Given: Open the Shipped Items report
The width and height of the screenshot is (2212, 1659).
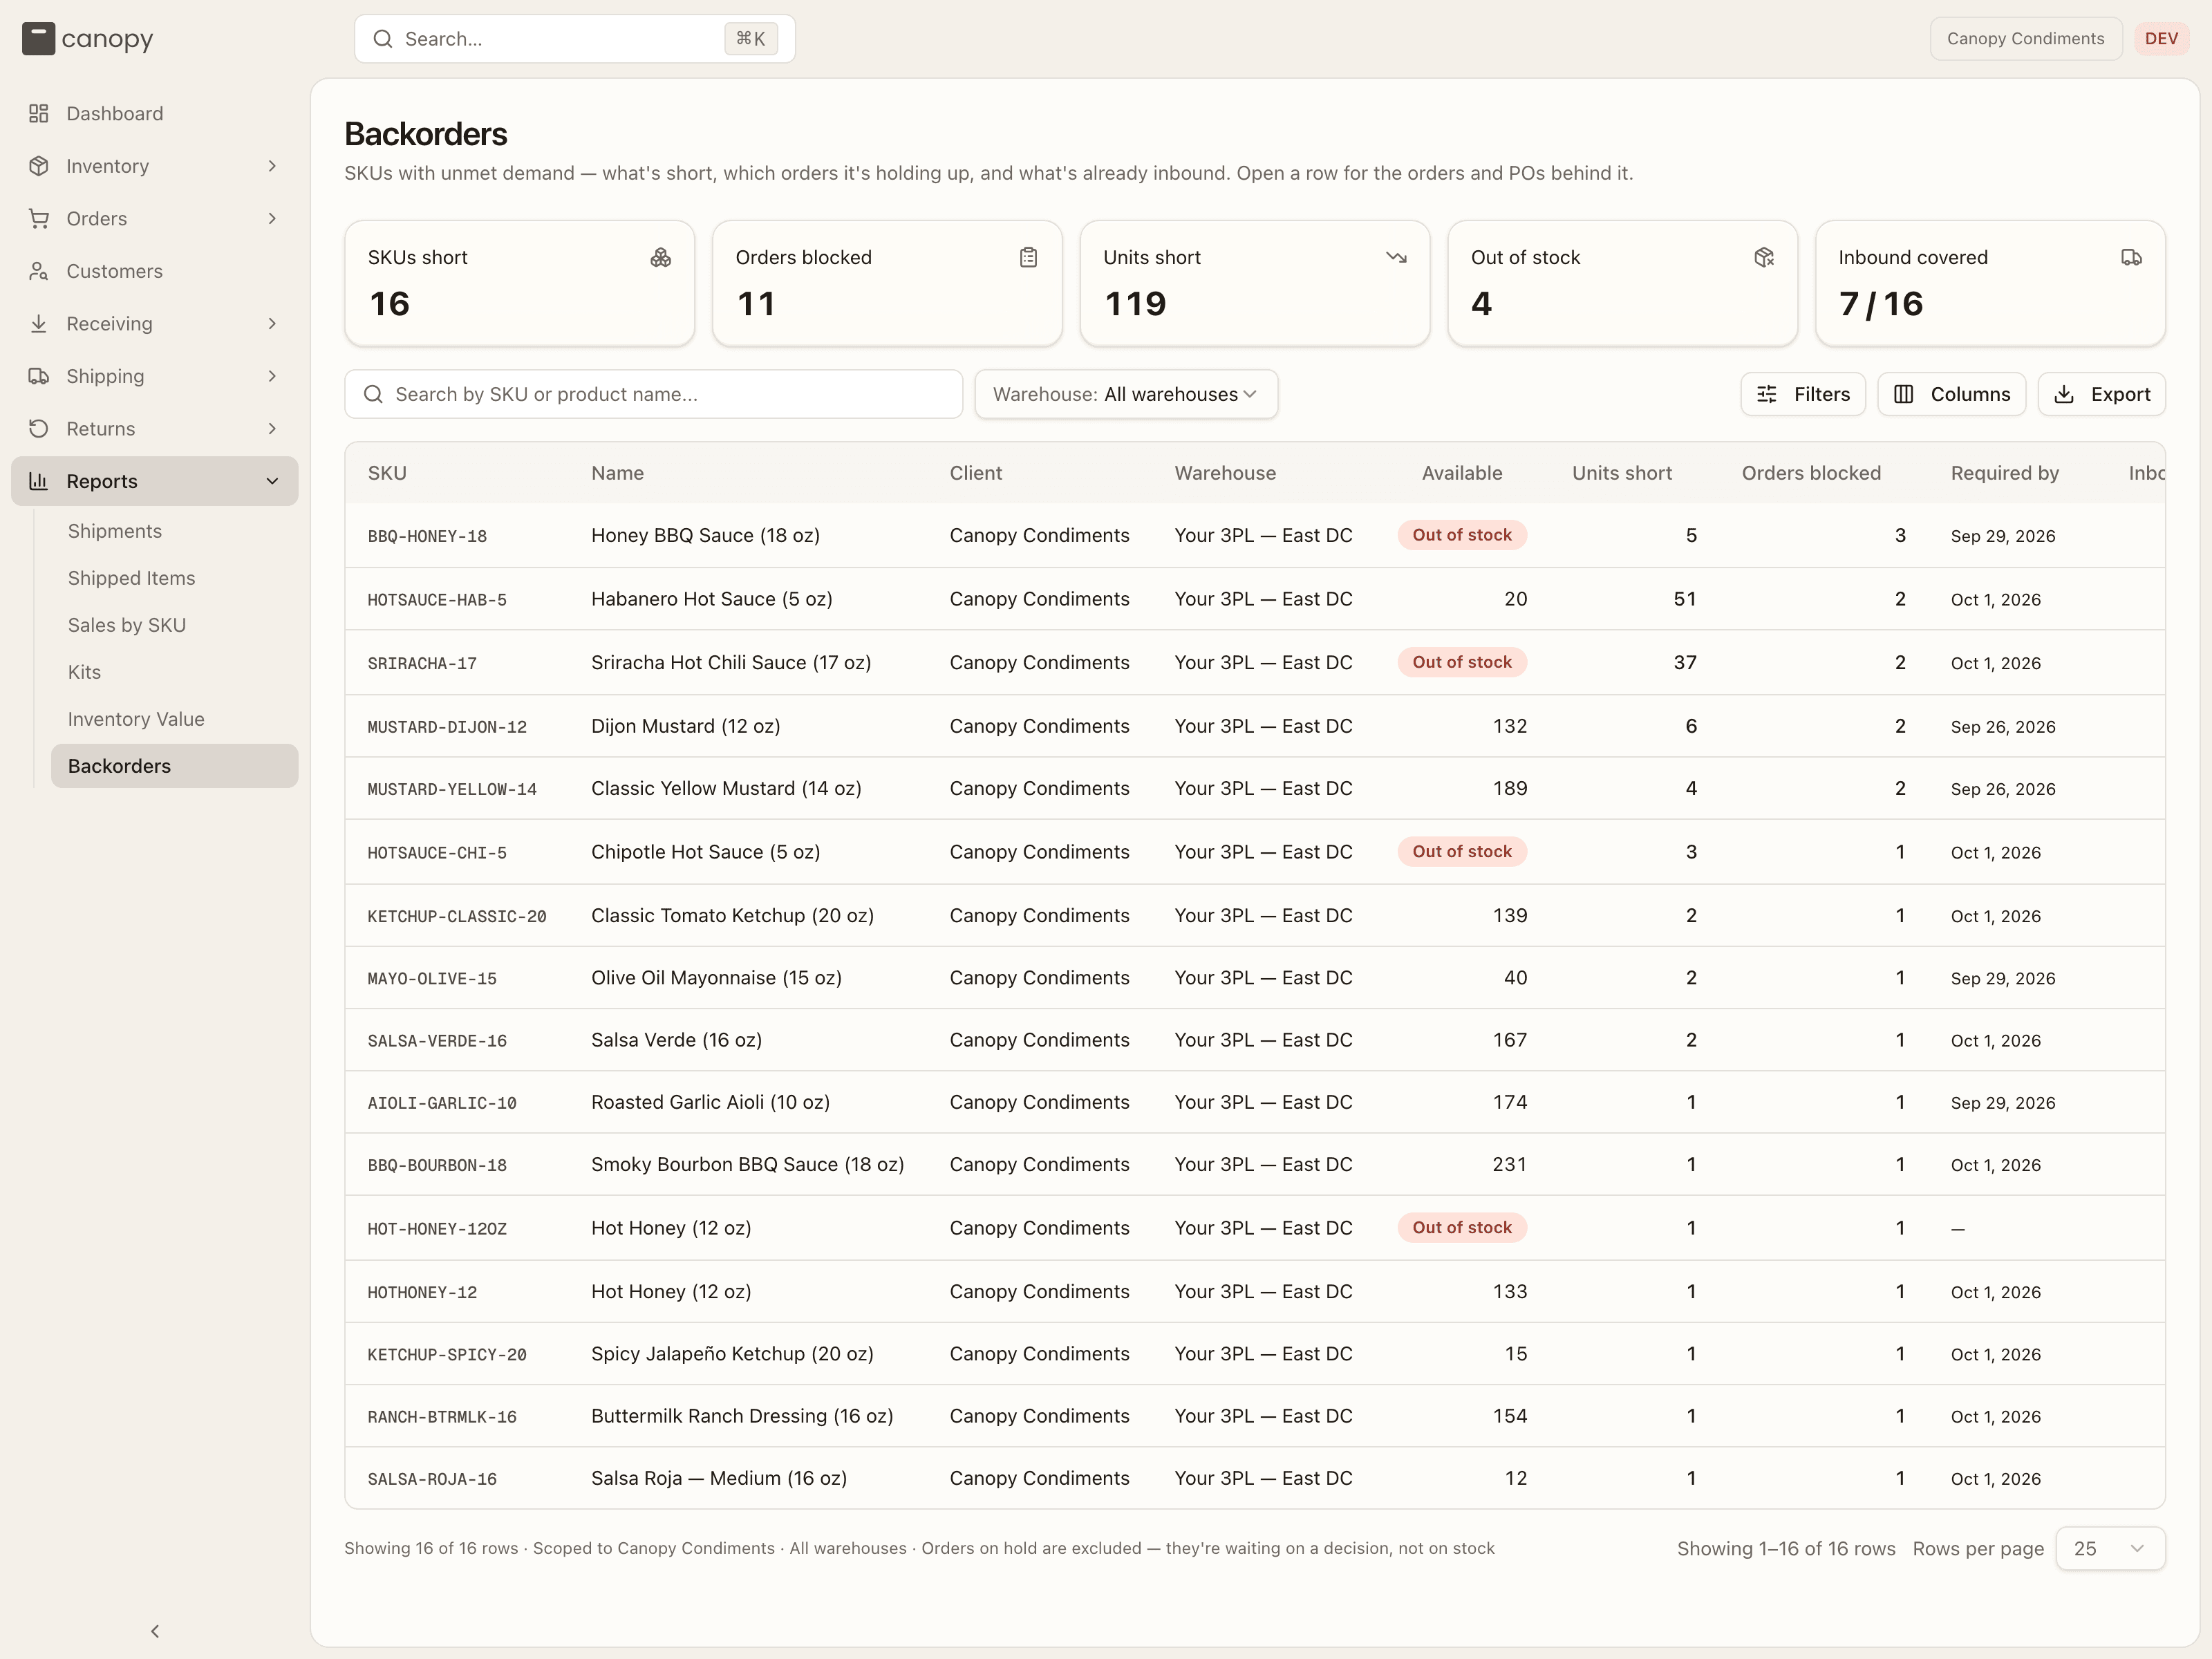Looking at the screenshot, I should coord(174,578).
